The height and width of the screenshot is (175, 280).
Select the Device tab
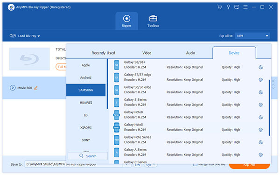click(234, 53)
